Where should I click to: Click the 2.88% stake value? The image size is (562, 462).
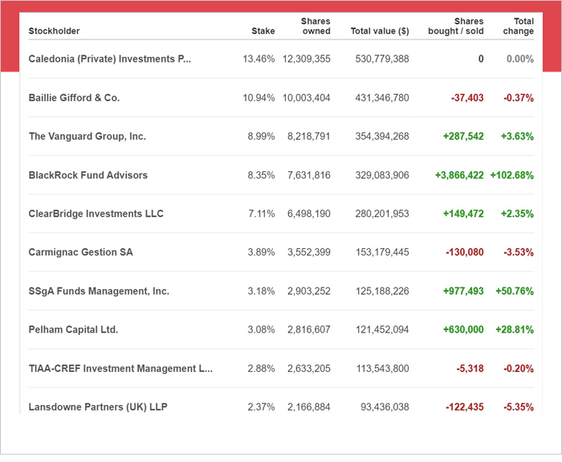(x=261, y=369)
